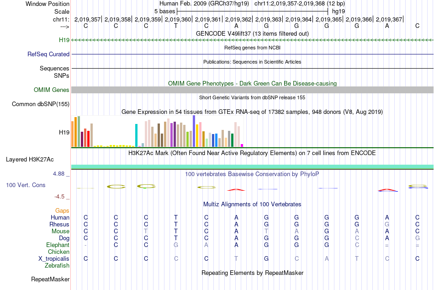Click the orange Gaps label
434x290 pixels.
pos(62,211)
